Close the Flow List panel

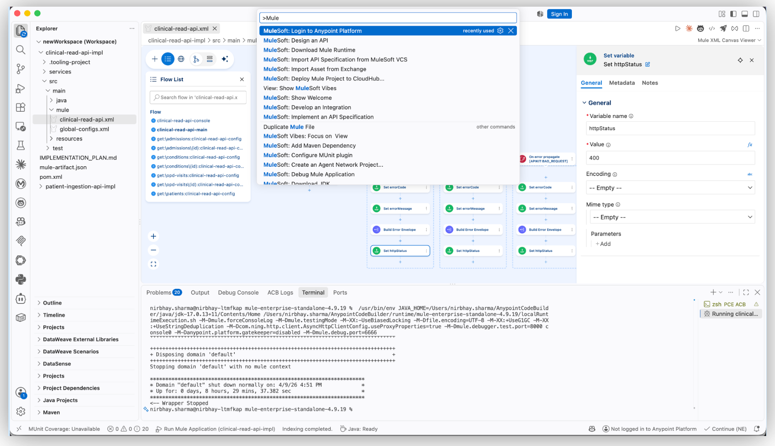click(242, 79)
